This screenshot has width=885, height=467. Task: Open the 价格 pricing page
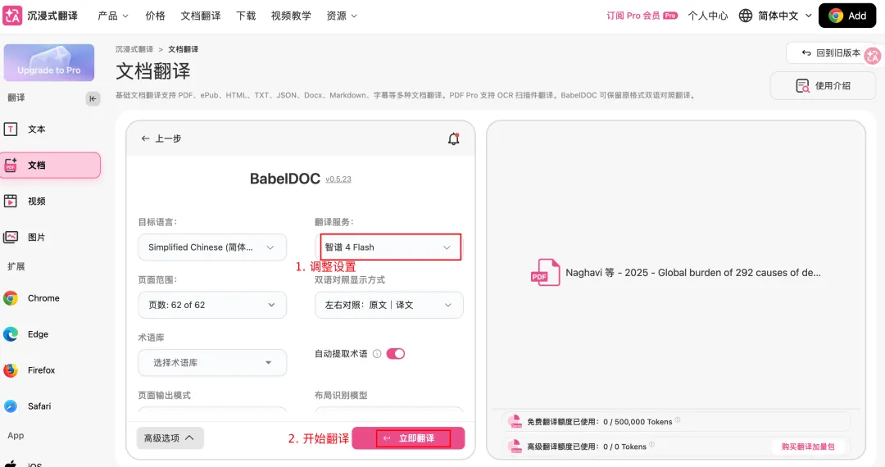point(155,16)
